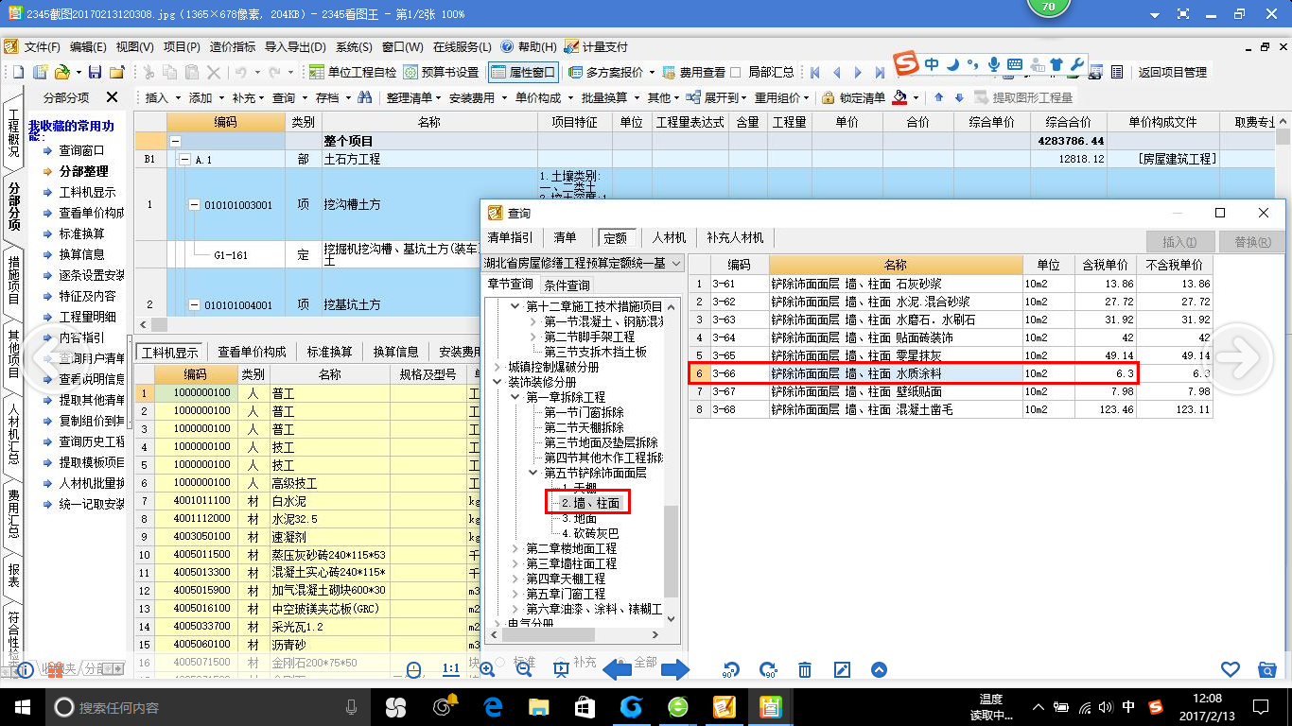Viewport: 1292px width, 726px height.
Task: Expand 第二章楼地面工程 tree node
Action: pyautogui.click(x=515, y=548)
